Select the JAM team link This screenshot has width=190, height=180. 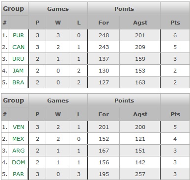click(18, 71)
